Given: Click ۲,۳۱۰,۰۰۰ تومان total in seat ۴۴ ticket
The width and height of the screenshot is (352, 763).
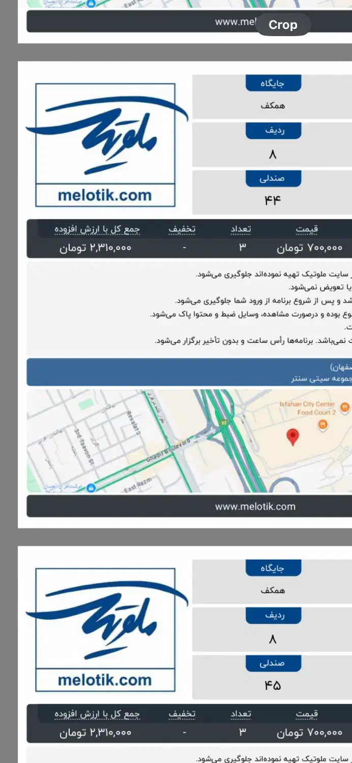Looking at the screenshot, I should coord(96,248).
